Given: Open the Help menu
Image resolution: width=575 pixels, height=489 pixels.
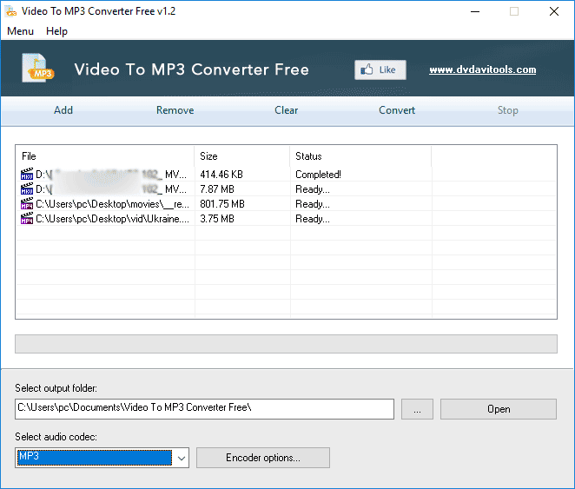Looking at the screenshot, I should click(56, 31).
